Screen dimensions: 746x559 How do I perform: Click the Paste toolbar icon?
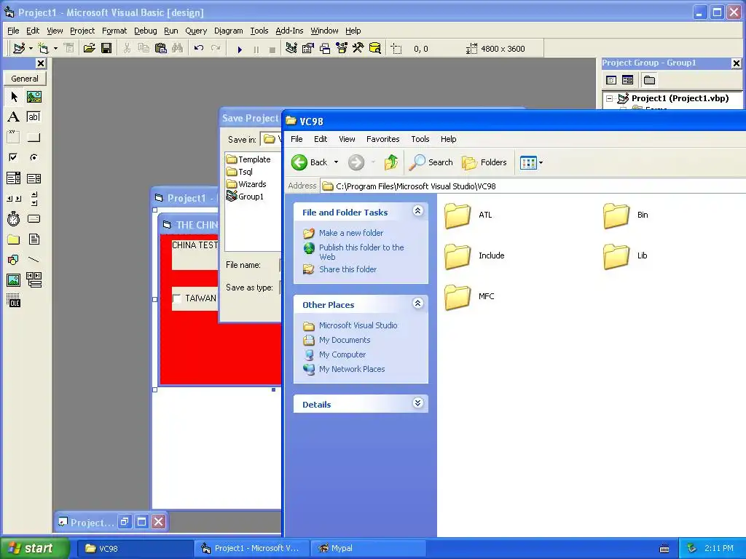tap(161, 48)
